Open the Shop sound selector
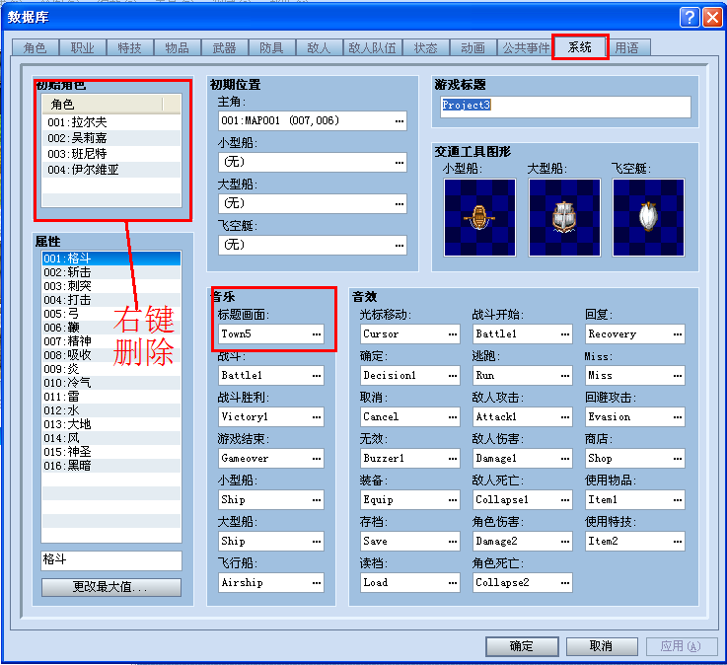Image resolution: width=727 pixels, height=665 pixels. 635,458
